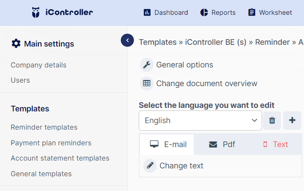Click Templates in the breadcrumb

click(x=158, y=42)
